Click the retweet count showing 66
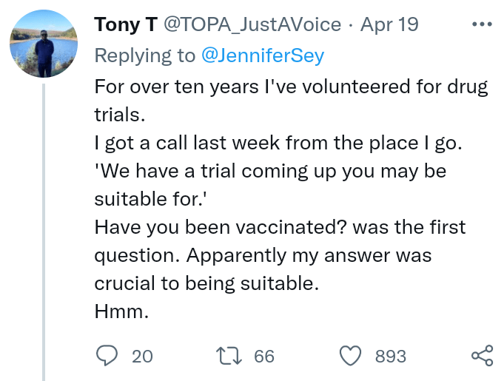 [264, 357]
